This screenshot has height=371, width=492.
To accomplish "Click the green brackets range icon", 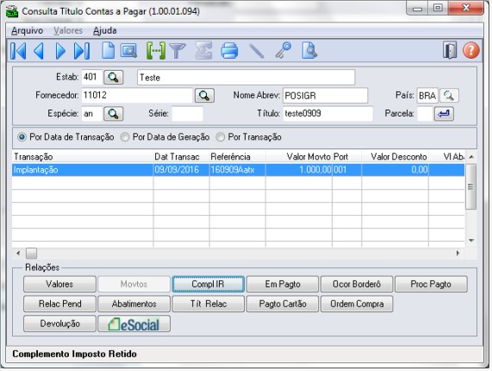I will tap(156, 51).
